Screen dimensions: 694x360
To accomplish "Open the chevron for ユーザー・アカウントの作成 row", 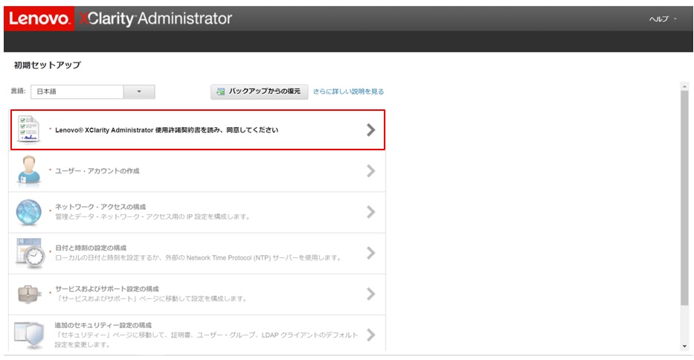I will click(371, 171).
